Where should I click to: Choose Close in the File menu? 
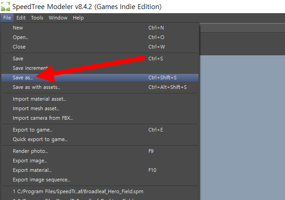[100, 47]
